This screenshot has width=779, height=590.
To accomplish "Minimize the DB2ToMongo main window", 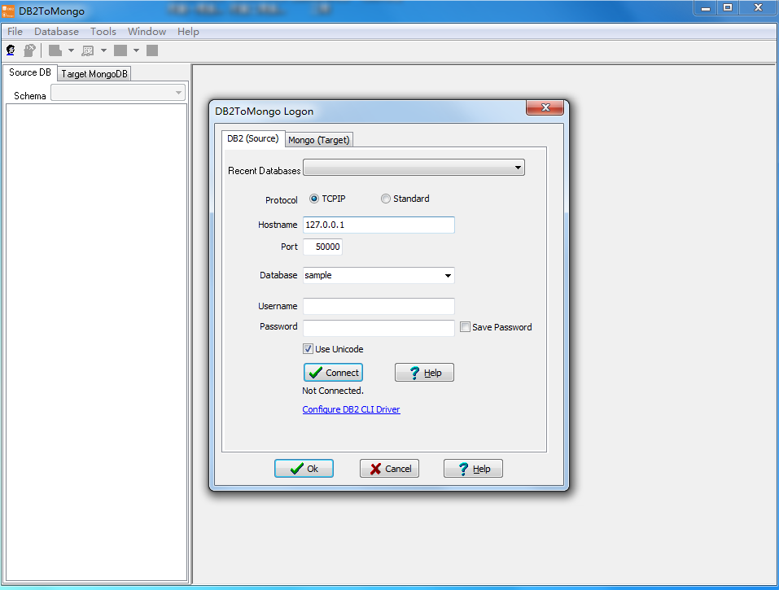I will (x=706, y=8).
